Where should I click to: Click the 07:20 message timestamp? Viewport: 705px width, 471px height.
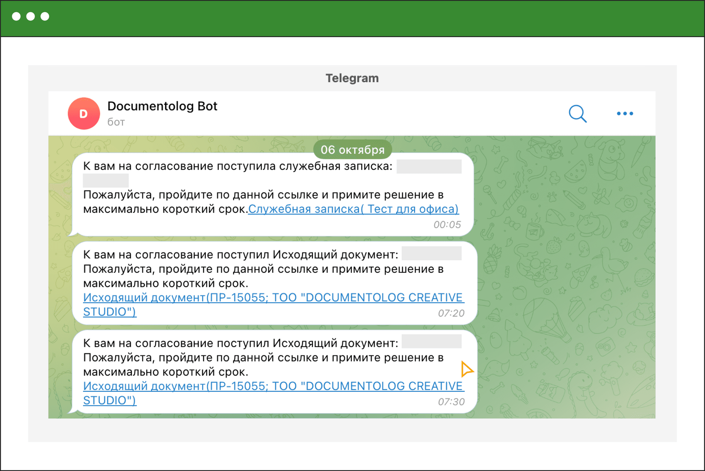pos(451,313)
